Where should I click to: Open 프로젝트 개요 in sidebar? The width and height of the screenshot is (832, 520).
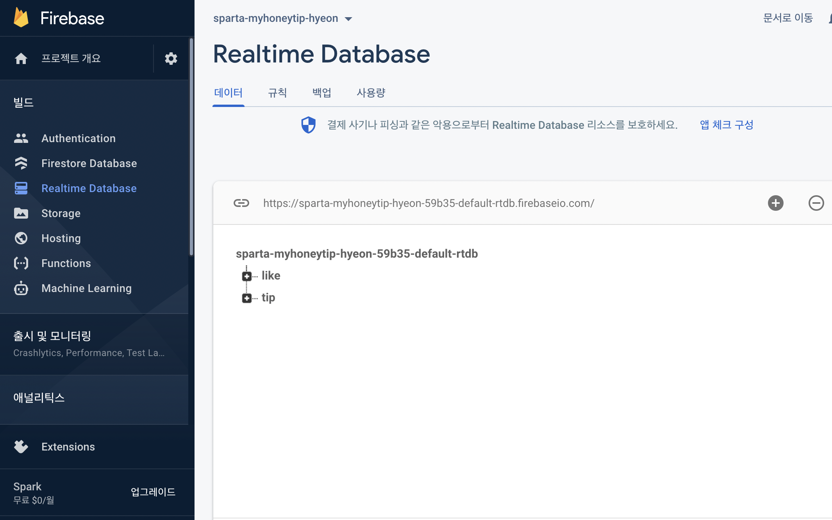(71, 59)
